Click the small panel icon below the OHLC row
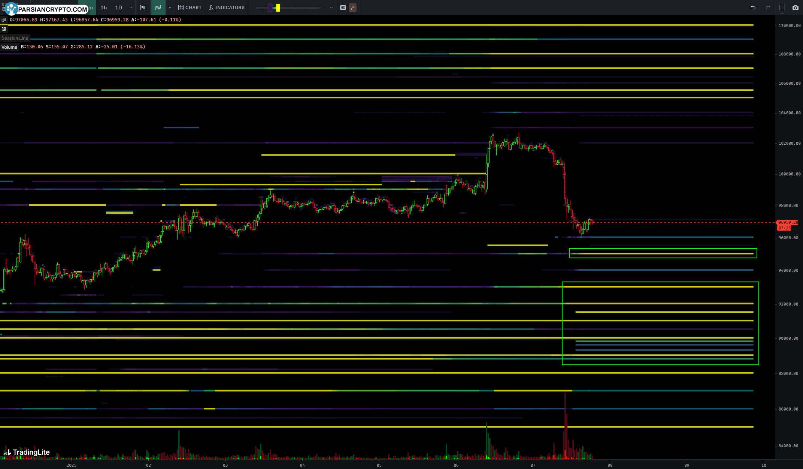This screenshot has height=469, width=803. 4,29
